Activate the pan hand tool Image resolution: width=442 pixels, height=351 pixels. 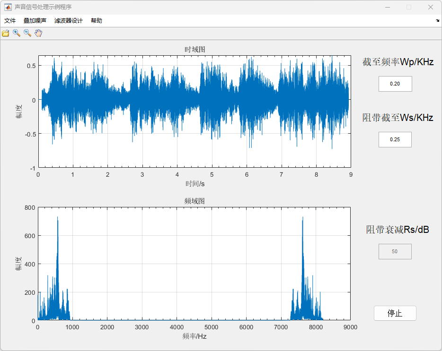(x=38, y=33)
